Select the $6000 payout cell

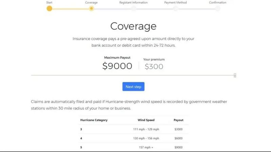click(179, 138)
